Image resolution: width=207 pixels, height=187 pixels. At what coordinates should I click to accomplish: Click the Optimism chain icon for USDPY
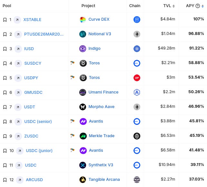pos(137,78)
